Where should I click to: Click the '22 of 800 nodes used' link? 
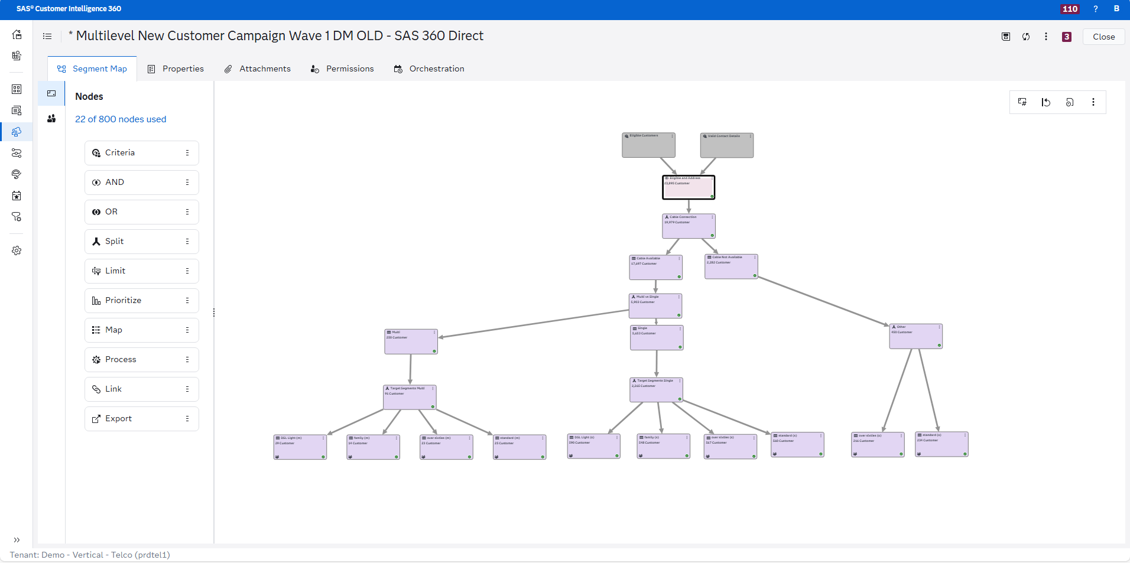point(121,119)
